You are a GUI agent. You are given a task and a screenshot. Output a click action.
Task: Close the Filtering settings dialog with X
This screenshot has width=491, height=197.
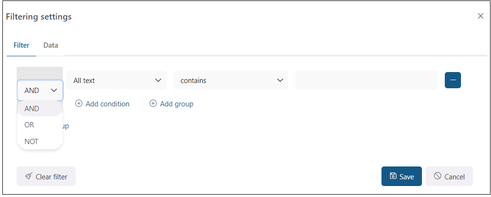pyautogui.click(x=481, y=16)
